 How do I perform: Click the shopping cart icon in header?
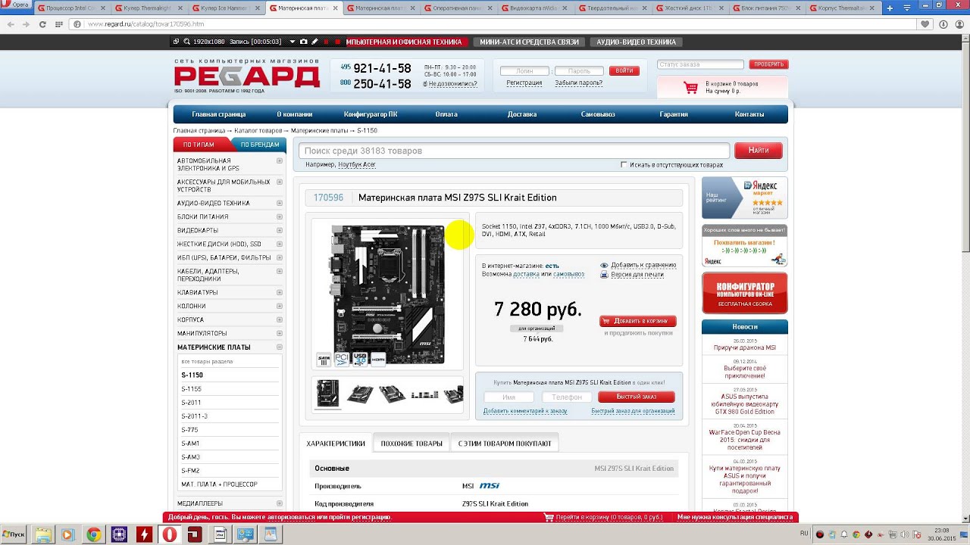point(690,88)
